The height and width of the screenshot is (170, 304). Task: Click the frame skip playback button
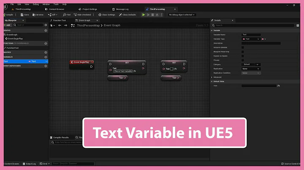point(148,15)
